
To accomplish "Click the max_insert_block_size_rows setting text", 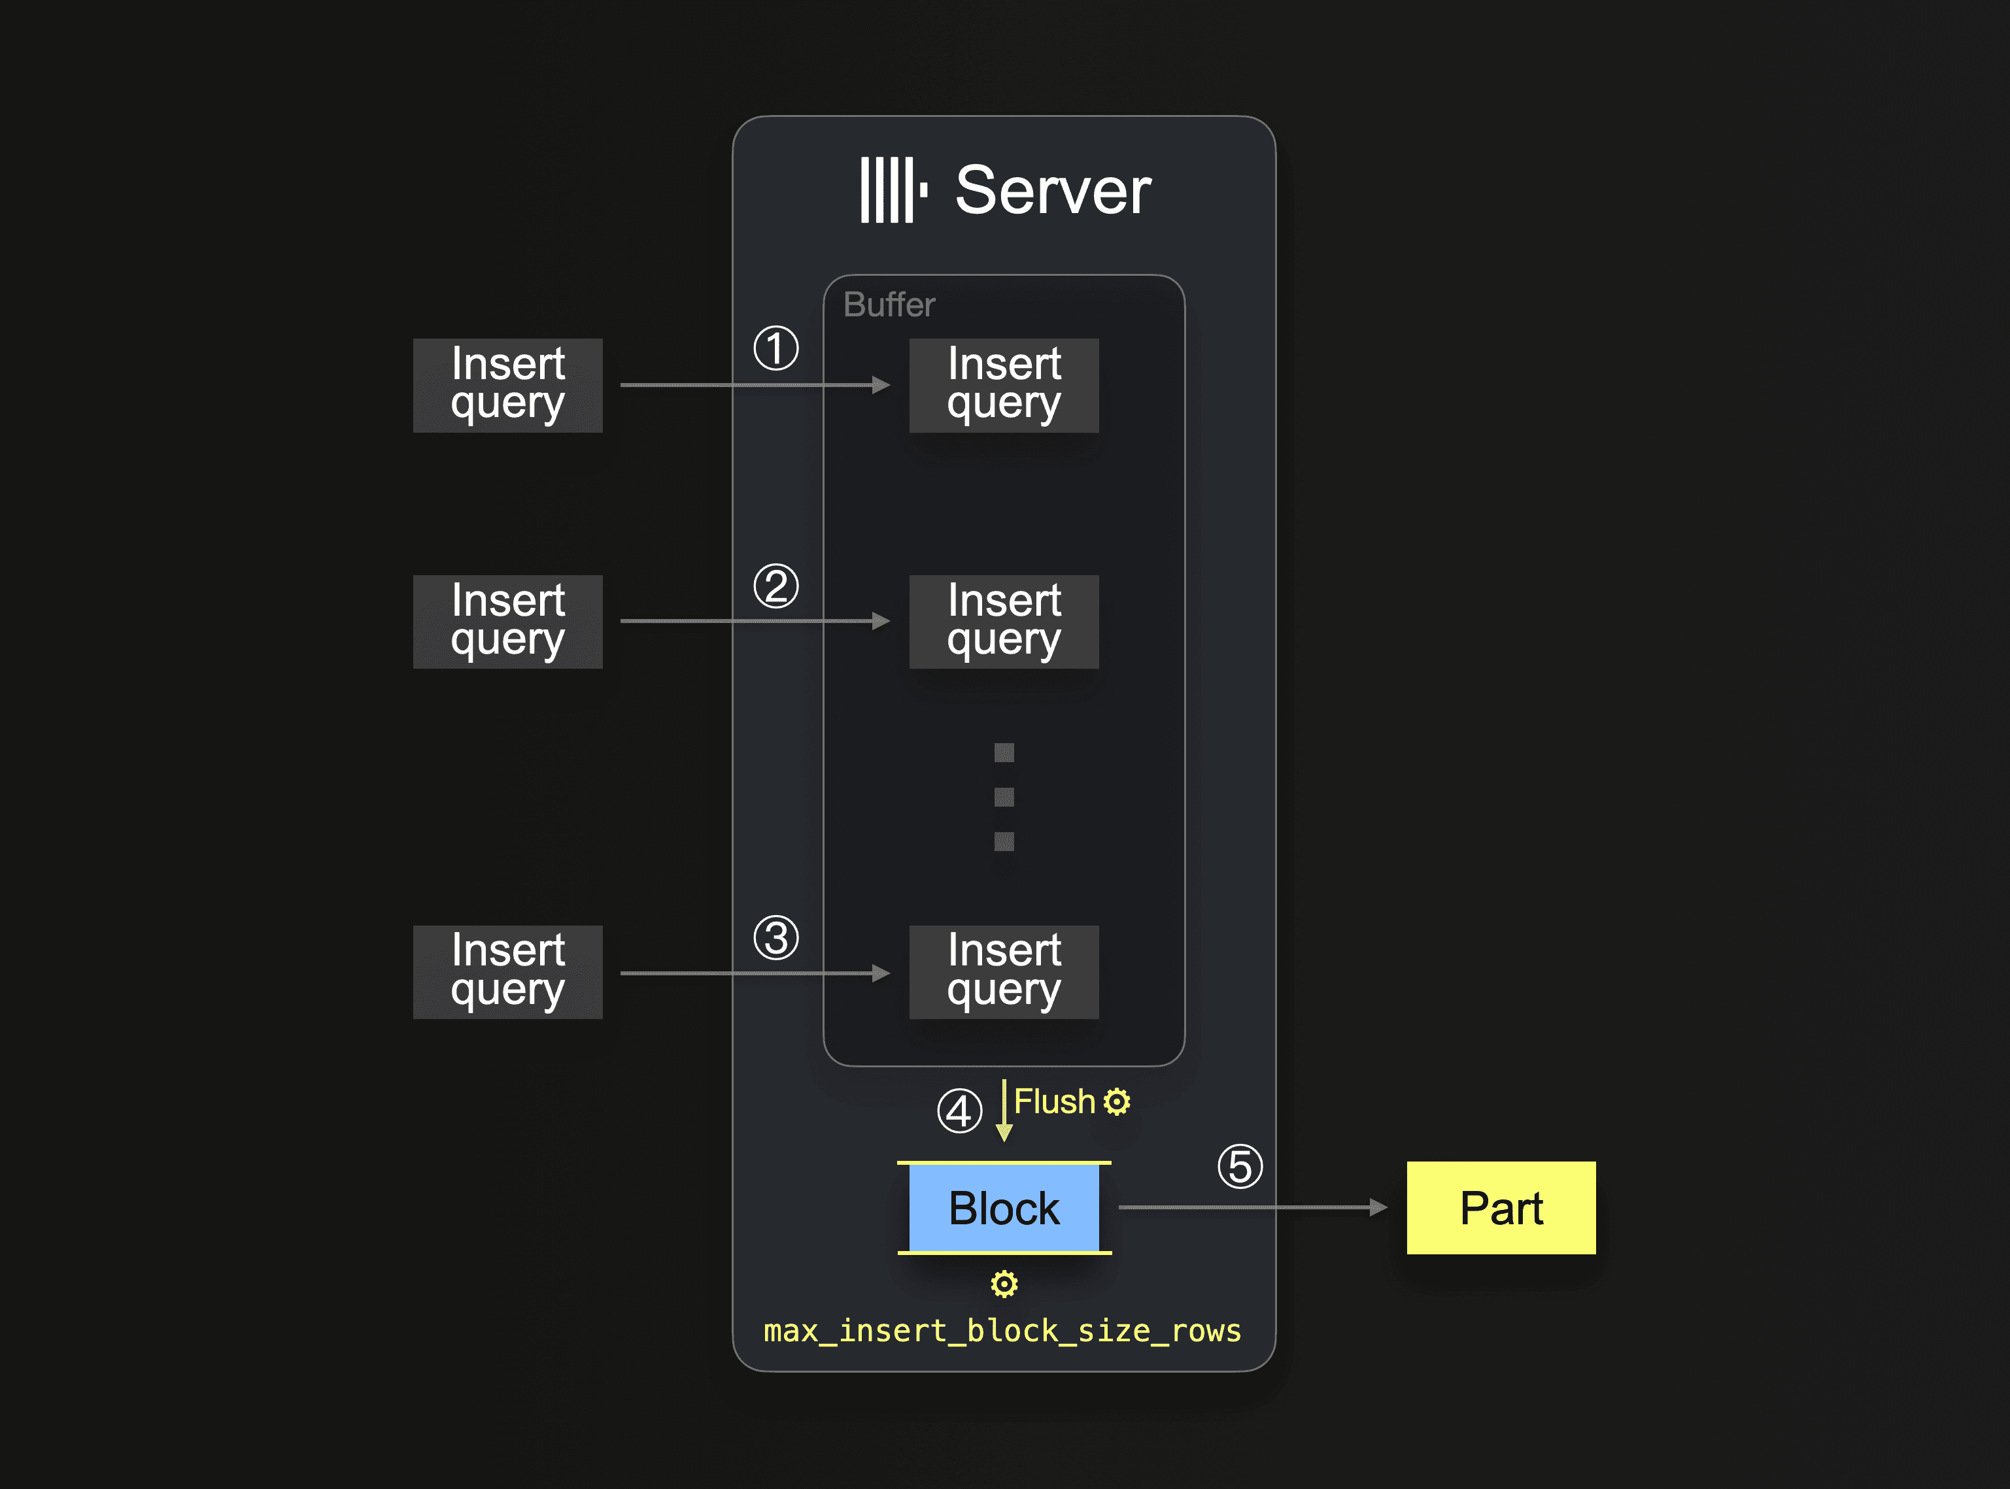I will click(x=1002, y=1330).
